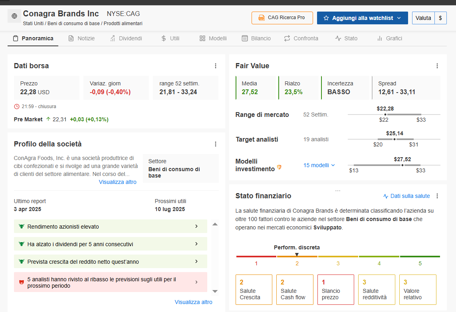Expand the dividendi 5 anni consecutivi chevron
The image size is (456, 312).
(196, 244)
